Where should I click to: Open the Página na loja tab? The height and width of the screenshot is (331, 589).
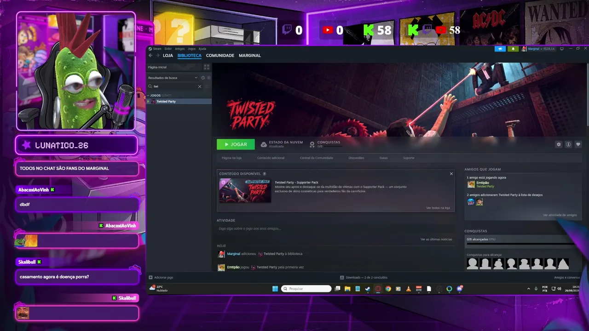pos(231,158)
